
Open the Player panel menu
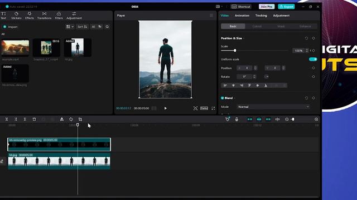[x=211, y=16]
